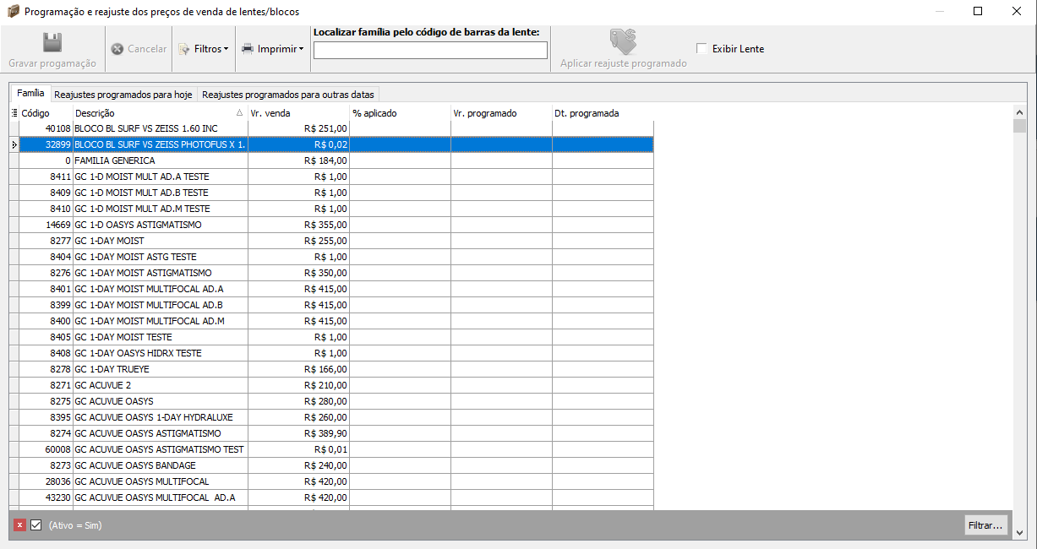Image resolution: width=1037 pixels, height=549 pixels.
Task: Click the sort arrow in Descrição header
Action: (x=239, y=113)
